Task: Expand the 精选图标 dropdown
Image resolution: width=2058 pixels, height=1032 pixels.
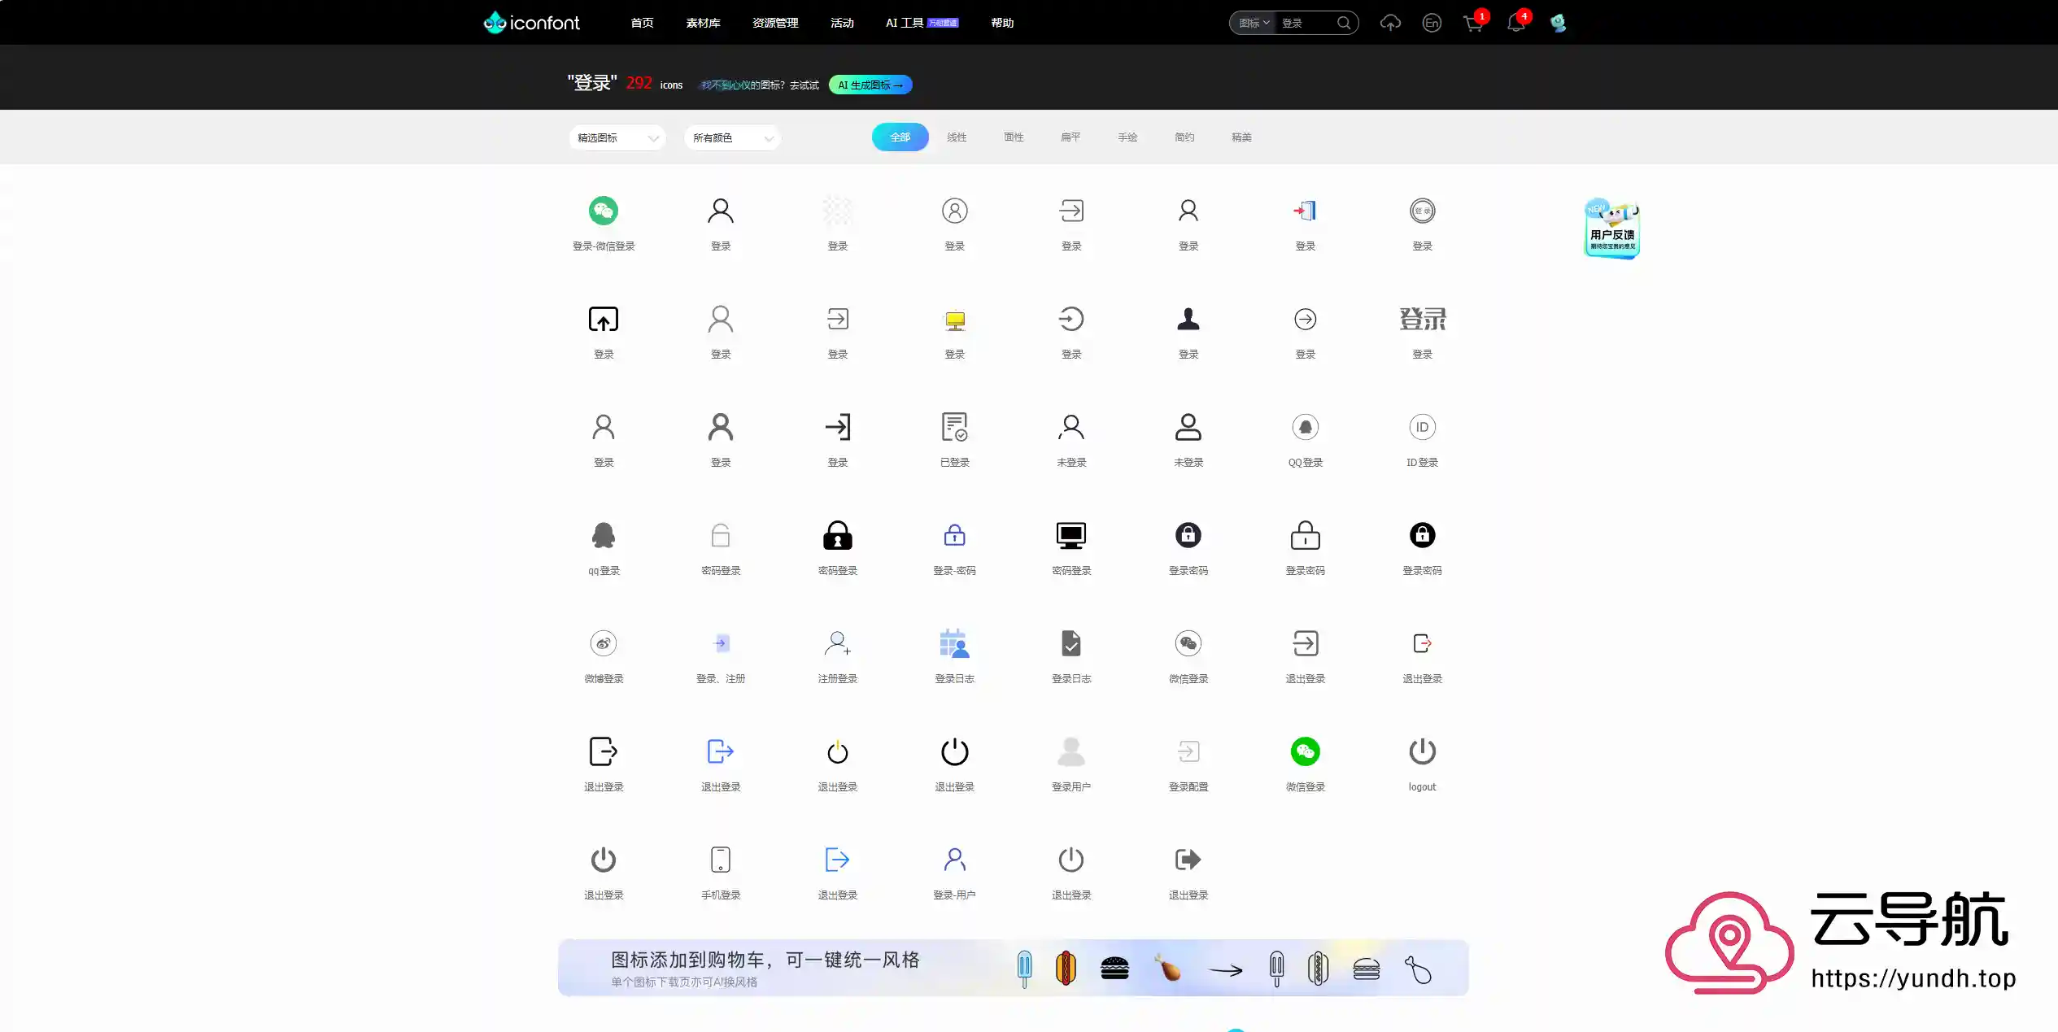Action: coord(617,138)
